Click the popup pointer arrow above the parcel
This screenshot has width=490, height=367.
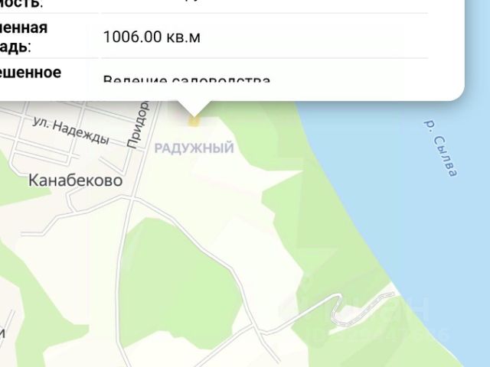pos(194,109)
